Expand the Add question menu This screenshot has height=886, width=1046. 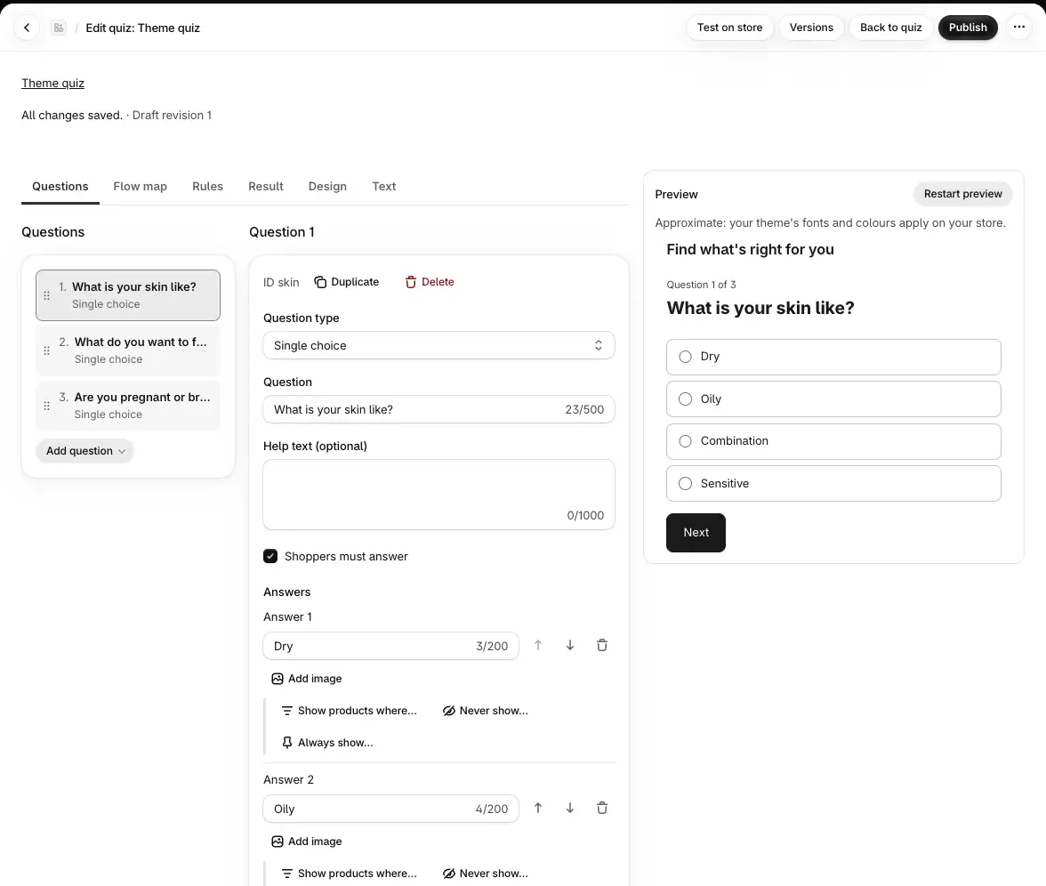click(84, 451)
